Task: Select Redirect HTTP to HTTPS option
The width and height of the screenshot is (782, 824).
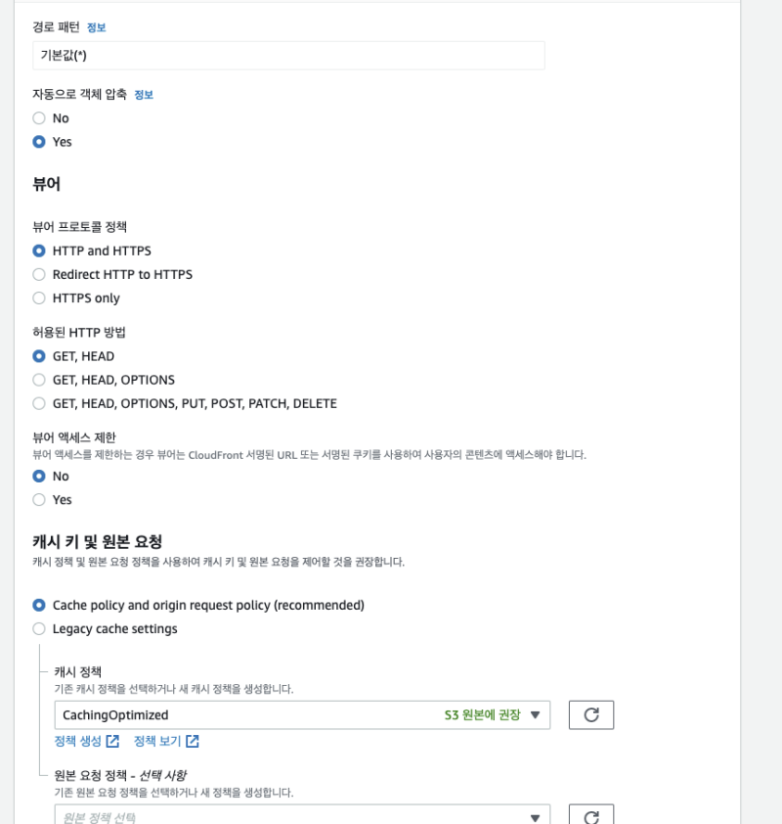Action: pos(39,275)
